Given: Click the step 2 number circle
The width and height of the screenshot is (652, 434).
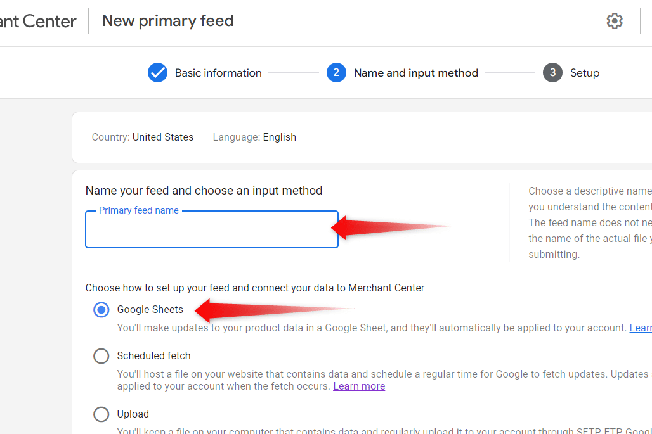Looking at the screenshot, I should click(336, 73).
